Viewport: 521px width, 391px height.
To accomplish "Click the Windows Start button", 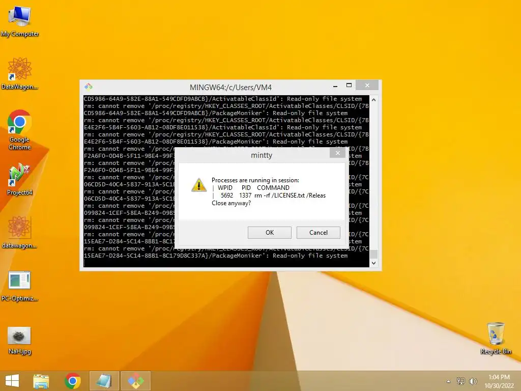I will coord(12,381).
